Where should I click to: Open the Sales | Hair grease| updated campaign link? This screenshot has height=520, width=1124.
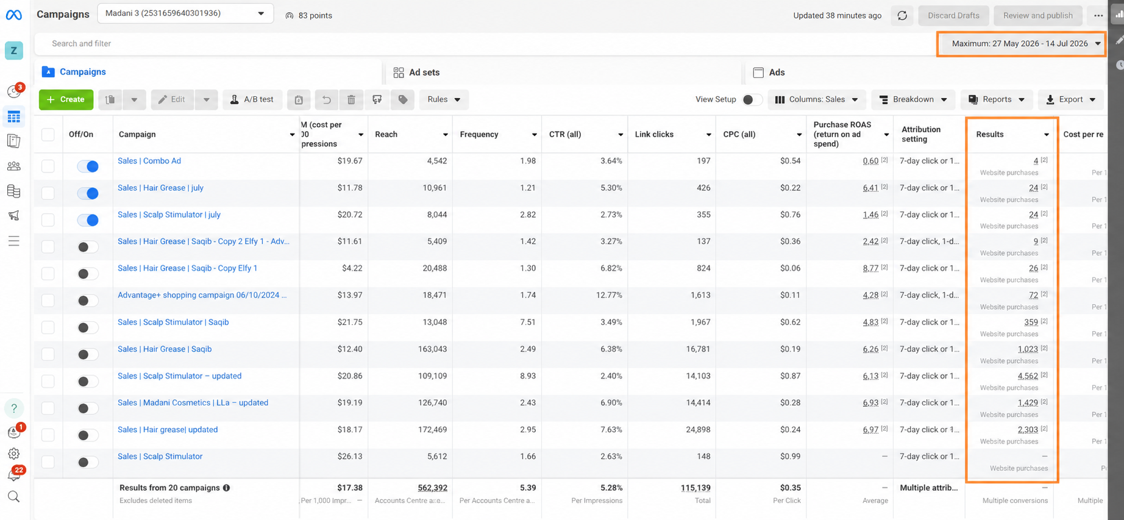pyautogui.click(x=168, y=430)
